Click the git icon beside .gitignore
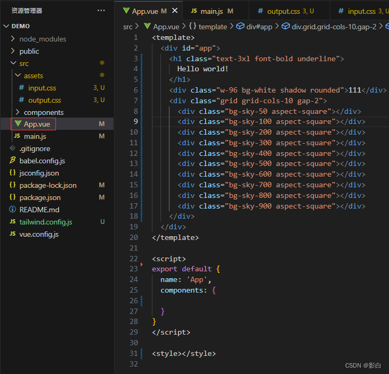The image size is (389, 374). [x=12, y=148]
